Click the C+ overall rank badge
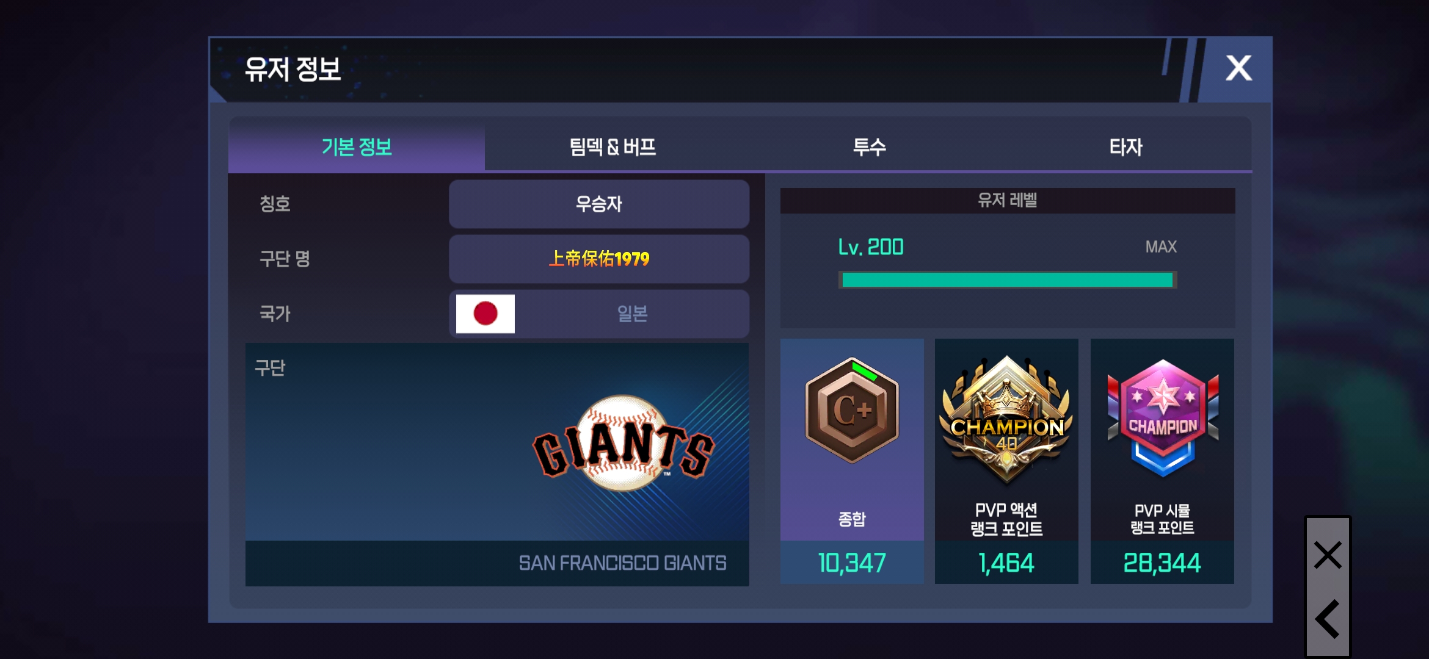The image size is (1429, 659). (852, 410)
